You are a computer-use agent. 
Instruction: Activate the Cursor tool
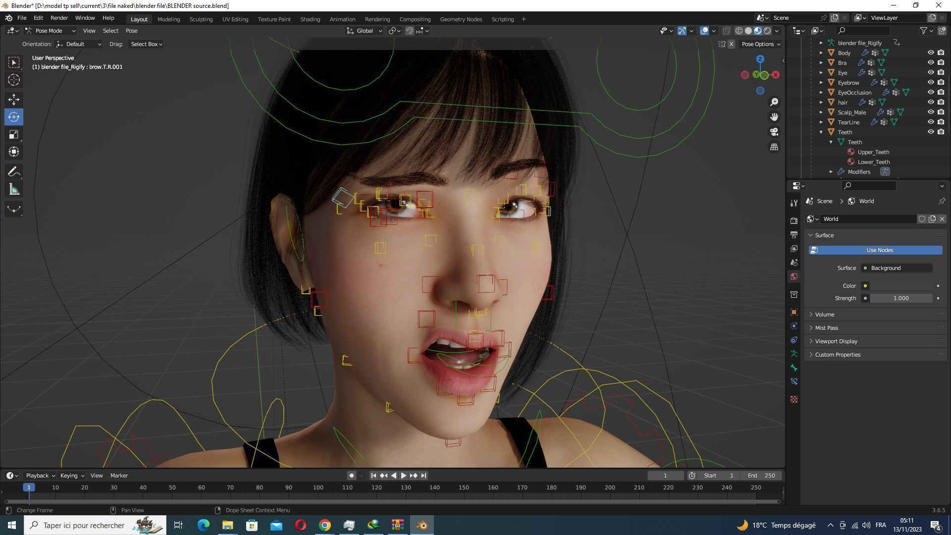coord(14,80)
